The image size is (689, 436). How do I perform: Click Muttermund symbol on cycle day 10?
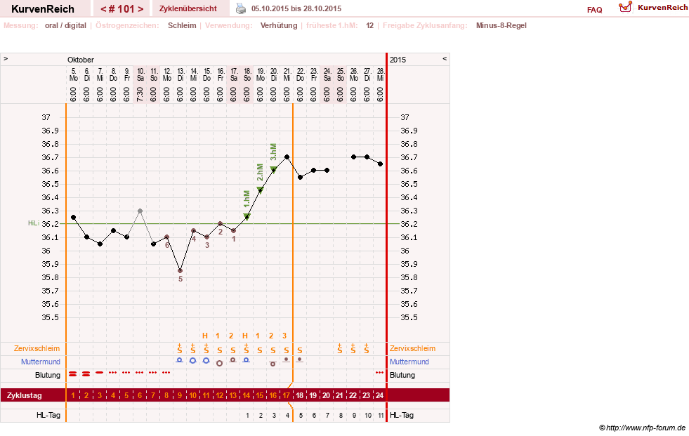[192, 360]
